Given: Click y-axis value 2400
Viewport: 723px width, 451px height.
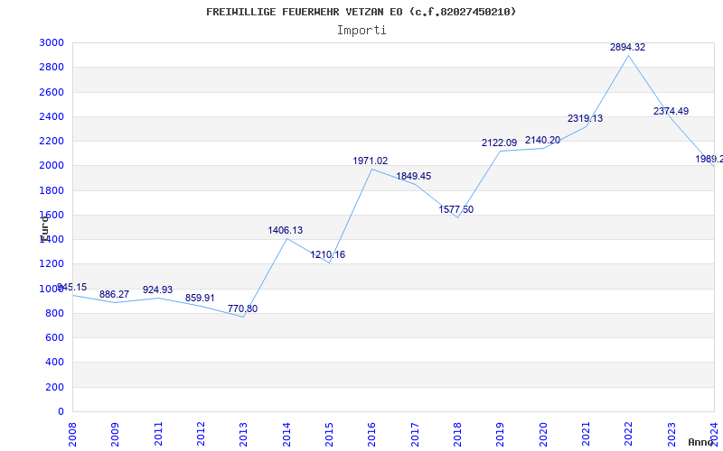Looking at the screenshot, I should (x=52, y=116).
